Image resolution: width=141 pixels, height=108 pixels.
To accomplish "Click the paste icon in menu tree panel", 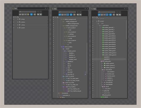I will (80, 15).
